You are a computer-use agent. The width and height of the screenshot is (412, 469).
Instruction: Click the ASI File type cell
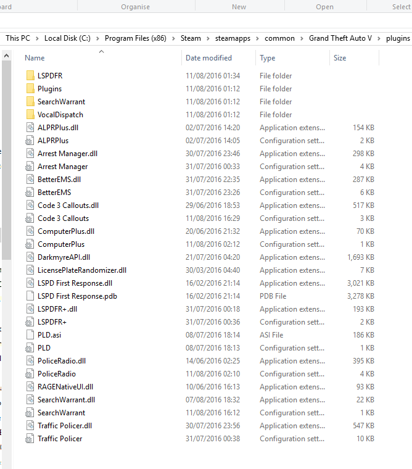pyautogui.click(x=271, y=335)
